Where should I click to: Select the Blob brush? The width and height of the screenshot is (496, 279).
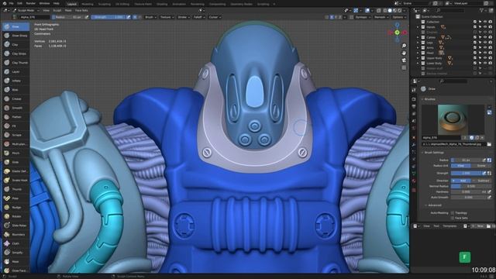[x=15, y=90]
